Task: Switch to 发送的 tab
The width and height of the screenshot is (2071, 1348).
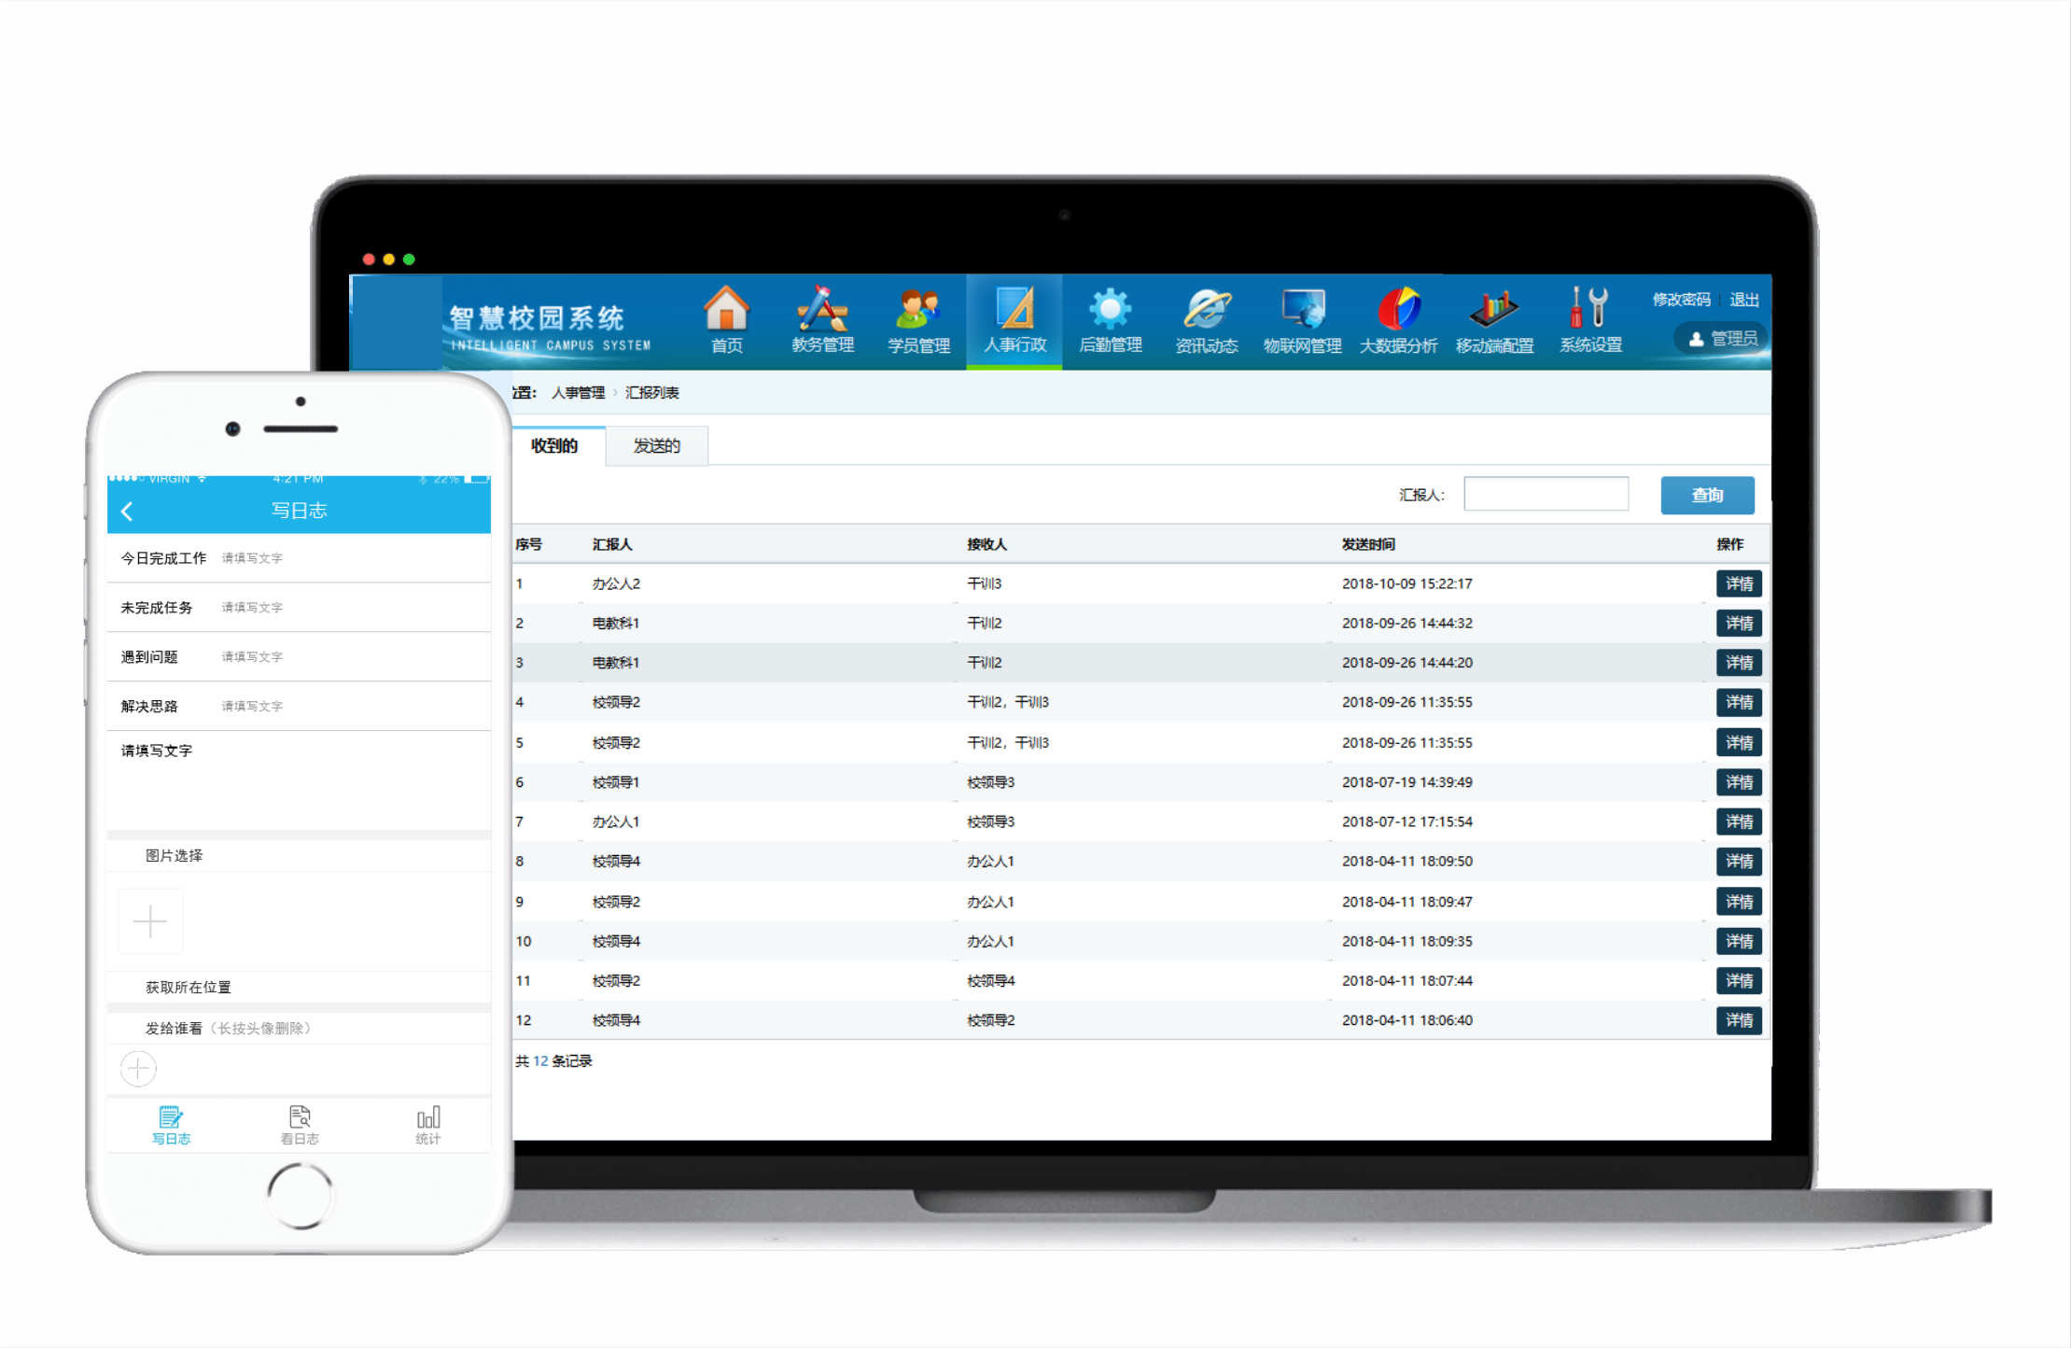Action: point(656,446)
